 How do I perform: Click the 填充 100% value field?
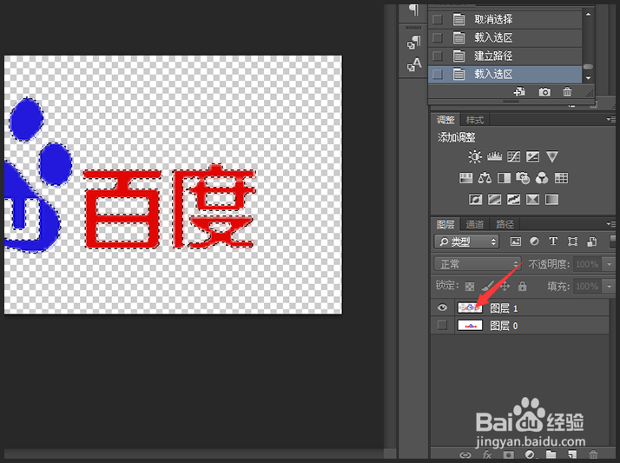click(x=588, y=286)
